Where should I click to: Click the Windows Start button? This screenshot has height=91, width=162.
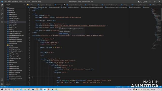[x=2, y=89]
